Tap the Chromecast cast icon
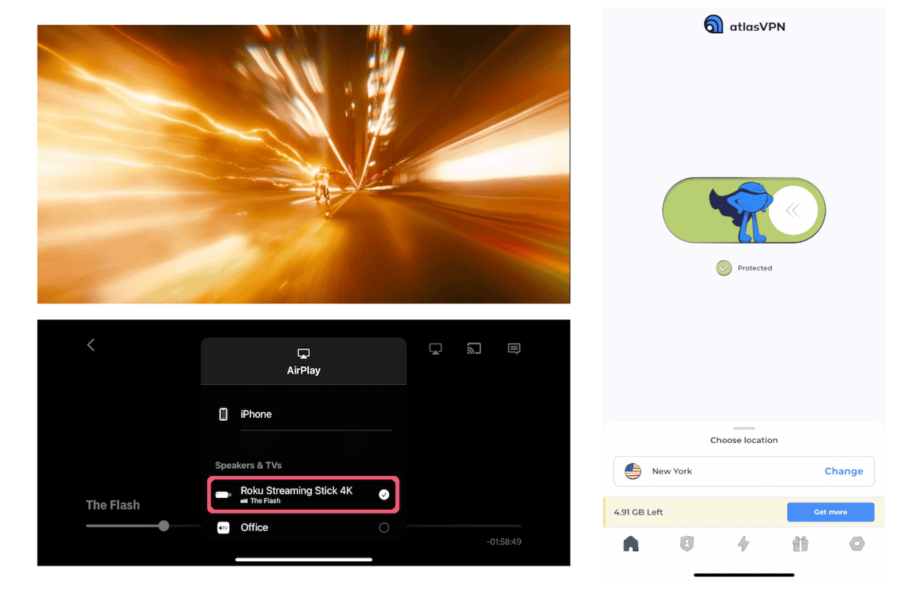 point(474,349)
